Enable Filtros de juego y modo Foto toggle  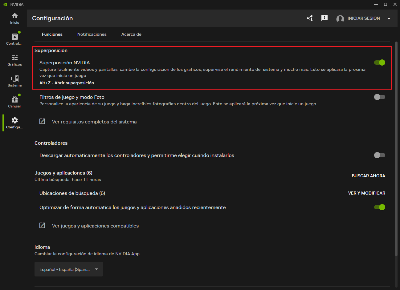(380, 97)
